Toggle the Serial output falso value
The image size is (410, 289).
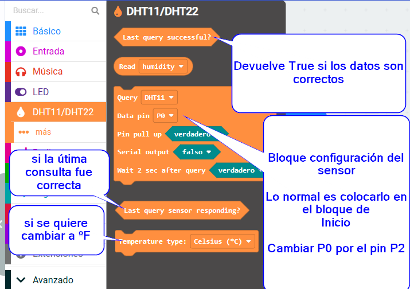coord(193,152)
